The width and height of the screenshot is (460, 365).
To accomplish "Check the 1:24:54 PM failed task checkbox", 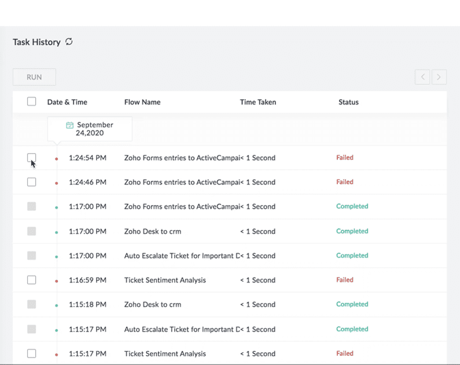I will 32,158.
